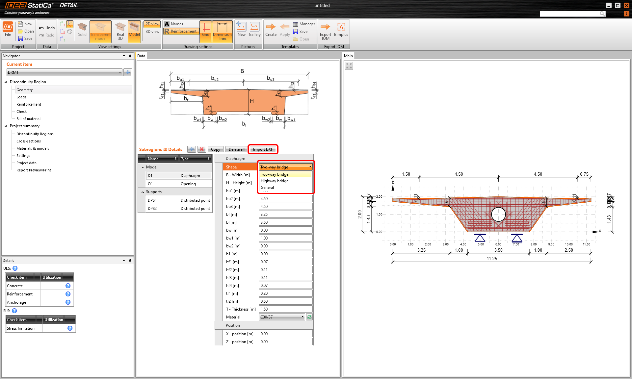Add new subregion with plus icon

(x=191, y=149)
